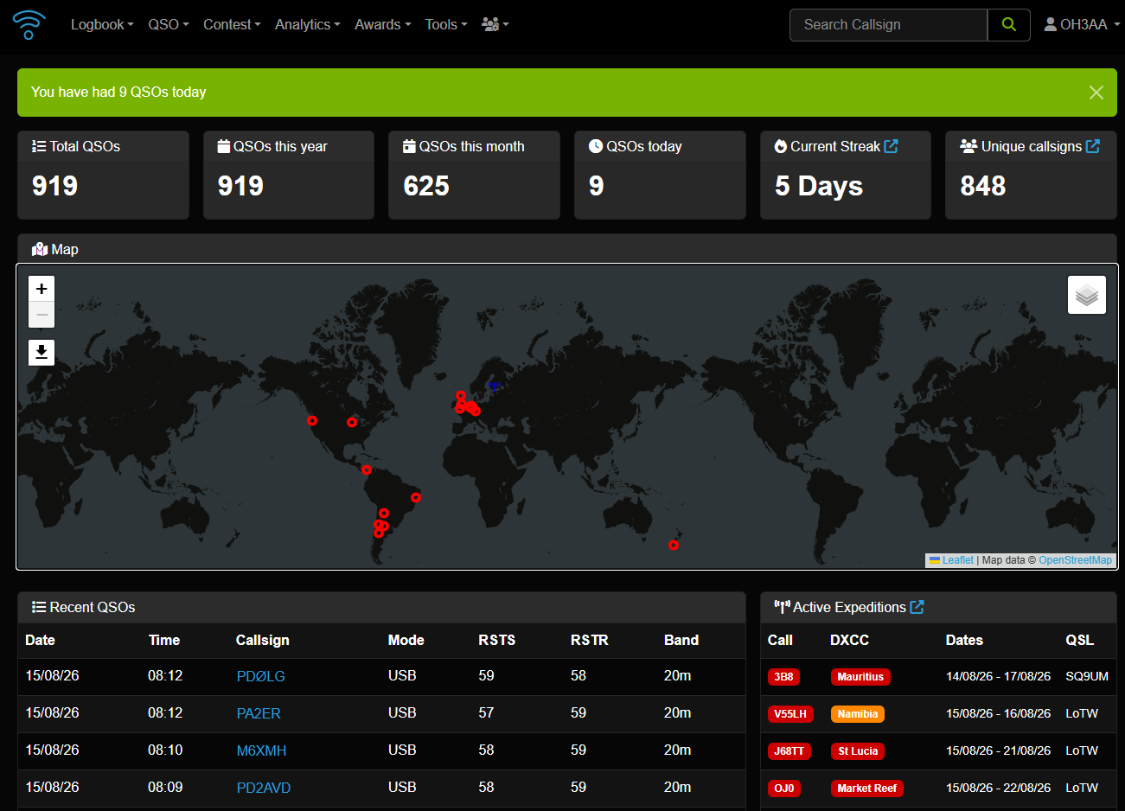Click the Namibia DXCC badge
1125x811 pixels.
(858, 714)
